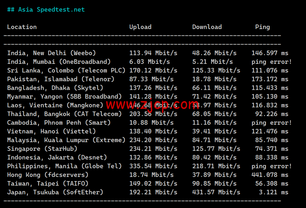Image resolution: width=306 pixels, height=208 pixels.
Task: Select download value '84.71 Mbit/s'
Action: [x=214, y=140]
